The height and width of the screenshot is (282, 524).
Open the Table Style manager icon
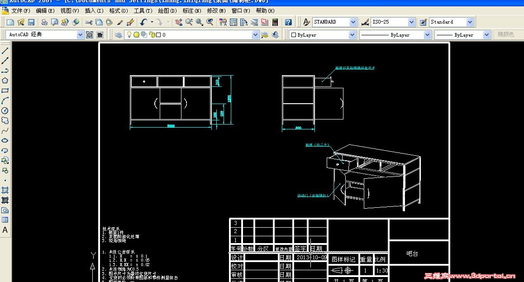click(x=423, y=22)
